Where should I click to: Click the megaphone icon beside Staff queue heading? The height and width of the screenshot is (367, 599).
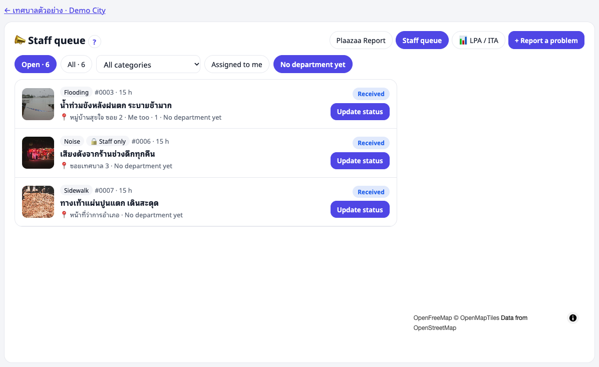[20, 40]
